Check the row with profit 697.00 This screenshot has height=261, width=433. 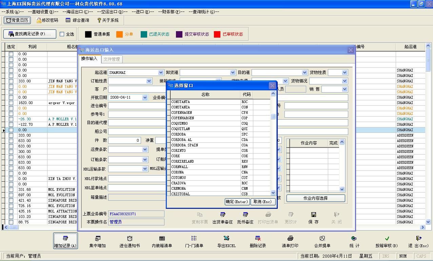point(11,195)
